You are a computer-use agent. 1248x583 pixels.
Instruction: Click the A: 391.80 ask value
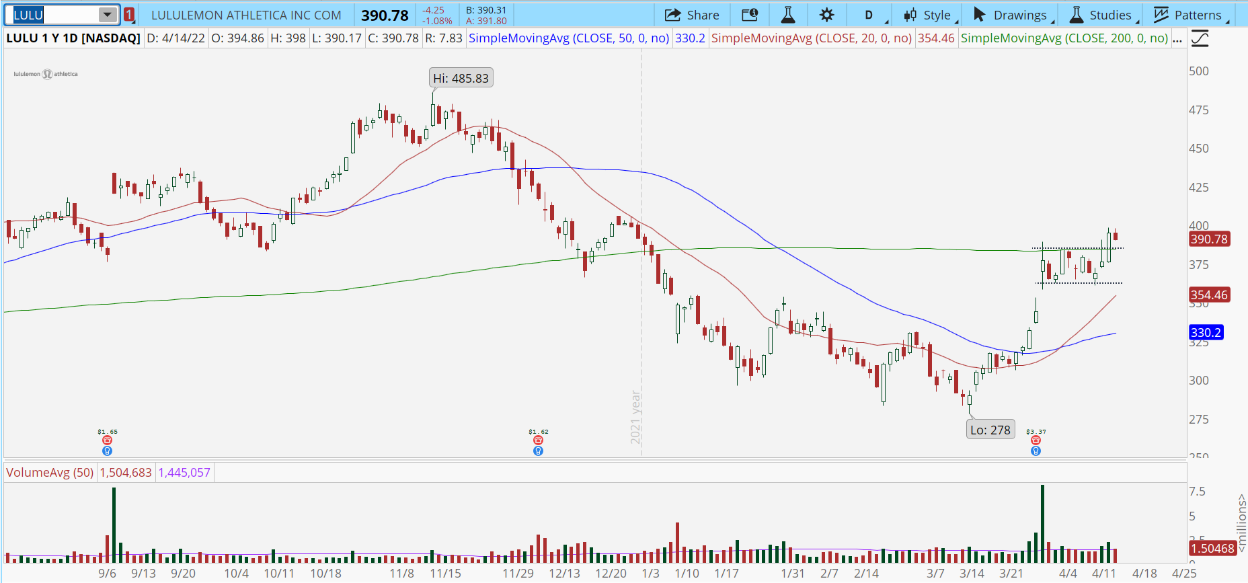pos(486,21)
